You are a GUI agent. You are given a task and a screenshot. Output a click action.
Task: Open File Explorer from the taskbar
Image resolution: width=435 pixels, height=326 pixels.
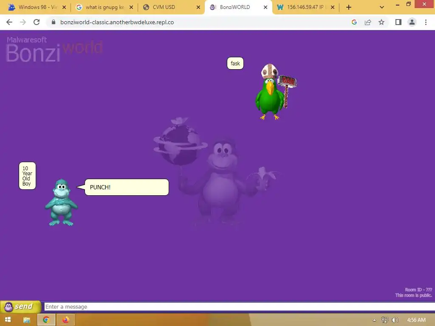27,320
